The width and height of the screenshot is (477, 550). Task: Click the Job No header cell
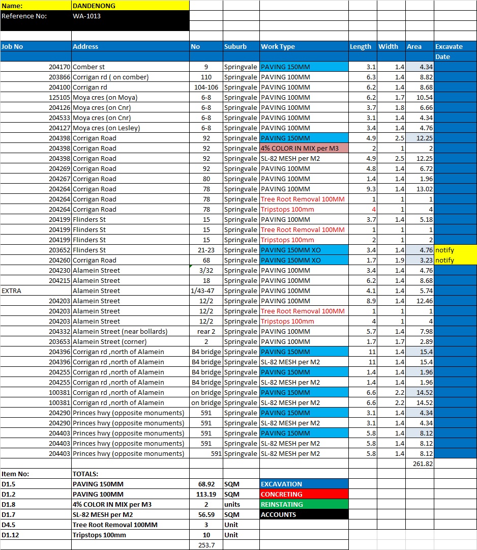pyautogui.click(x=36, y=46)
